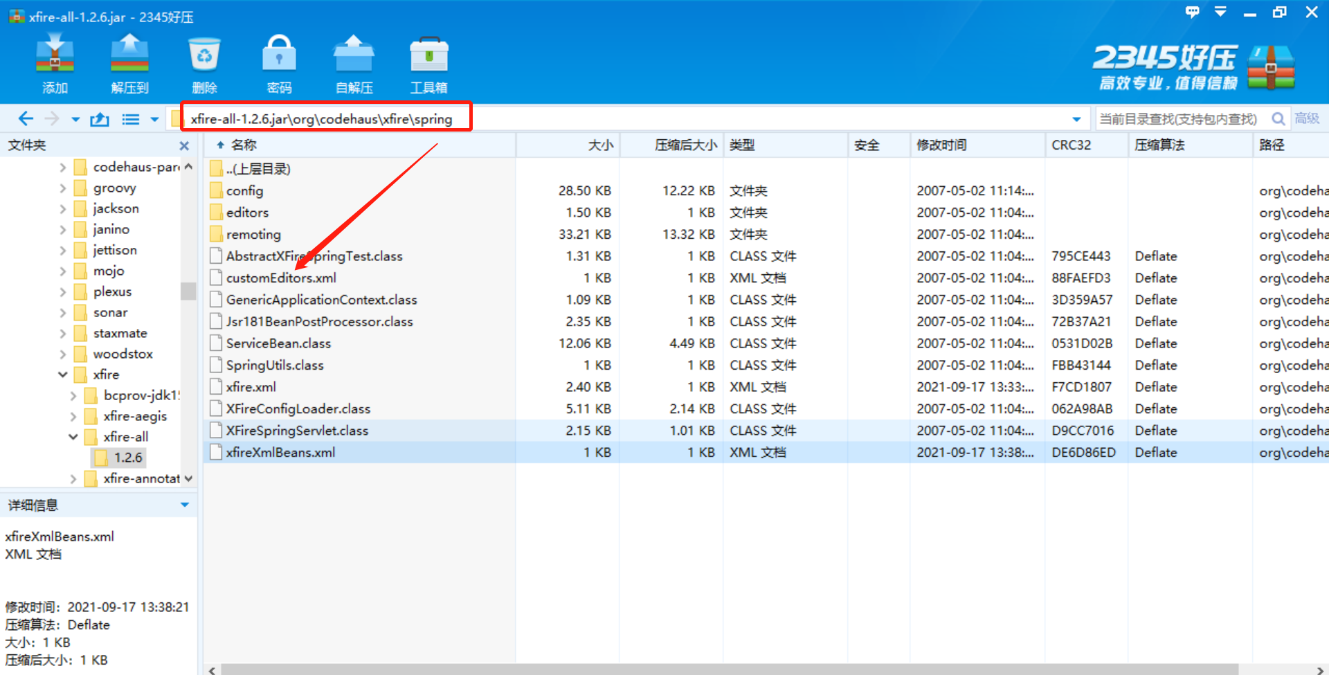This screenshot has width=1329, height=675.
Task: Select the jettison folder in tree
Action: pyautogui.click(x=115, y=250)
